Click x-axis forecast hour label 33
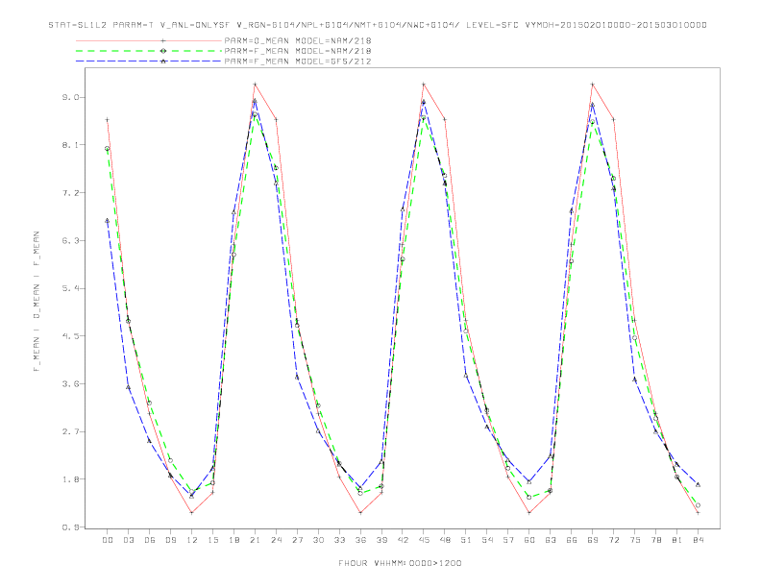This screenshot has height=588, width=761. tap(339, 540)
